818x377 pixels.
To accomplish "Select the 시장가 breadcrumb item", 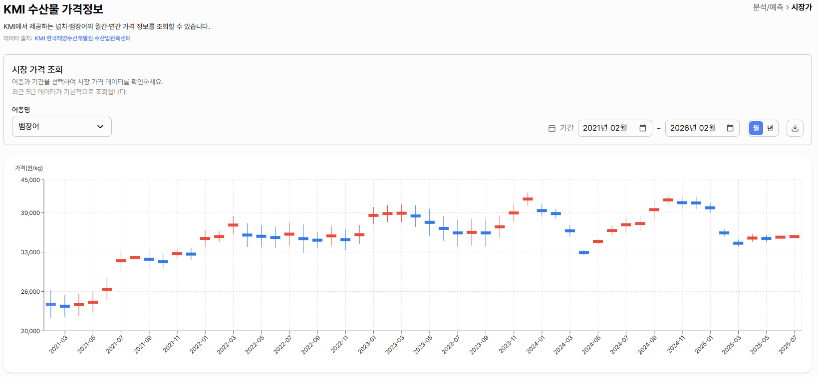I will click(802, 7).
